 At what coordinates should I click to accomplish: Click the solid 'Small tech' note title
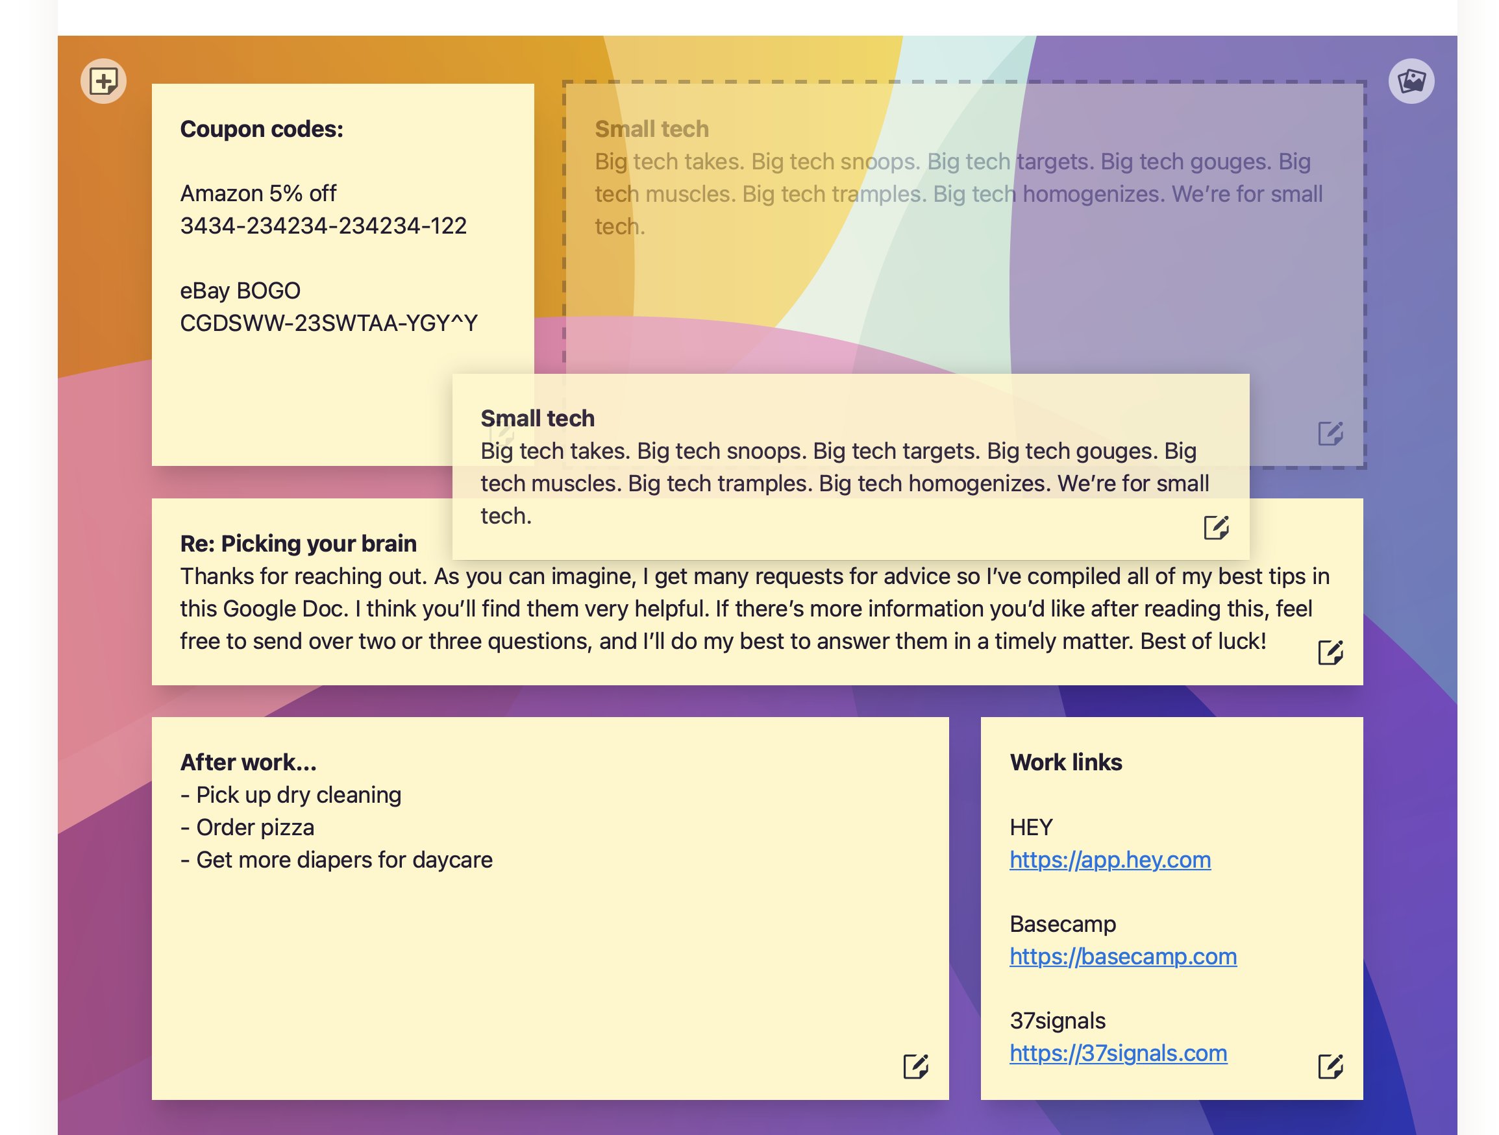tap(538, 419)
